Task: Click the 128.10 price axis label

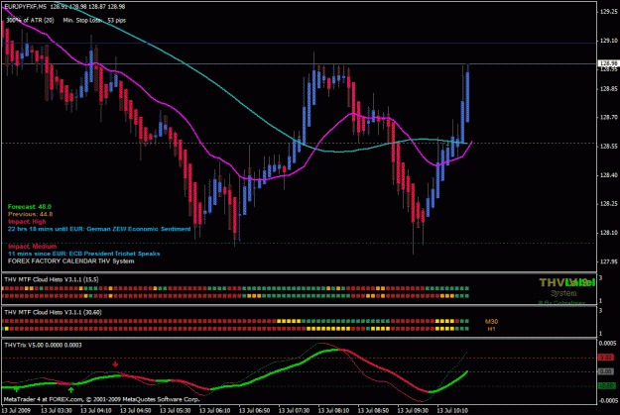Action: (x=609, y=233)
